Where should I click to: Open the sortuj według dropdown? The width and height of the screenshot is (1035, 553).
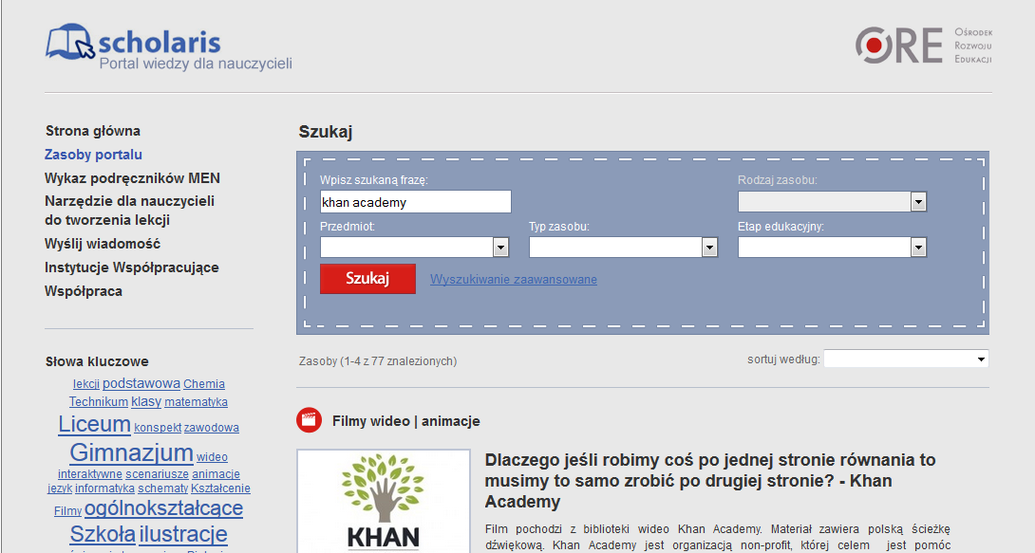click(906, 359)
